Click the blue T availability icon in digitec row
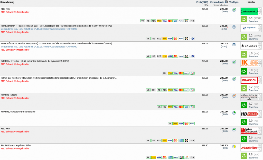Viewport: 263px width, 160px height. (x=234, y=27)
